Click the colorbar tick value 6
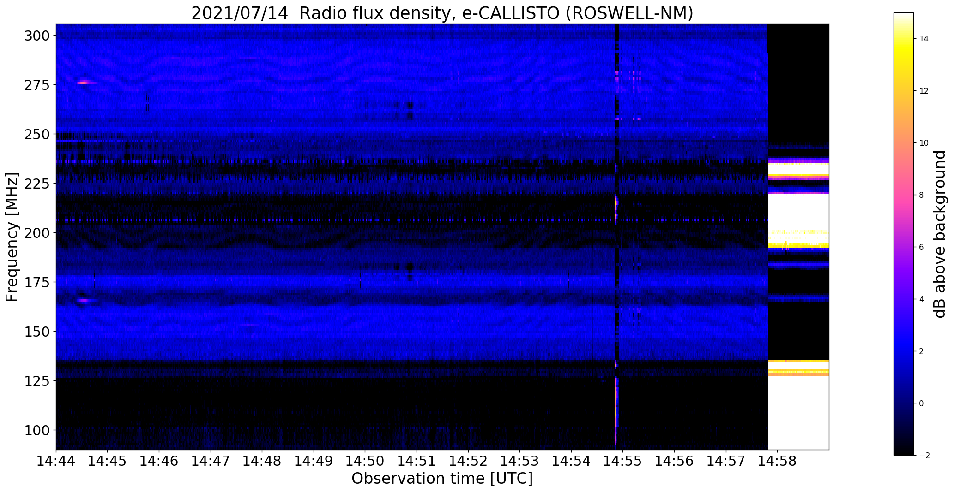Screen dimensions: 954x492 click(922, 247)
